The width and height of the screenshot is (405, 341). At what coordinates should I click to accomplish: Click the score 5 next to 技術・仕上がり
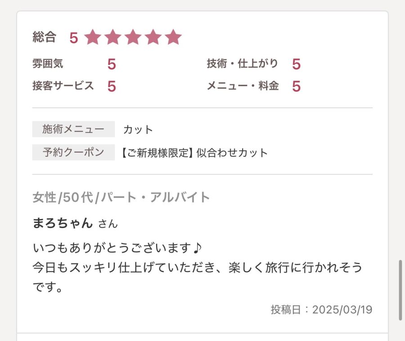pos(296,64)
